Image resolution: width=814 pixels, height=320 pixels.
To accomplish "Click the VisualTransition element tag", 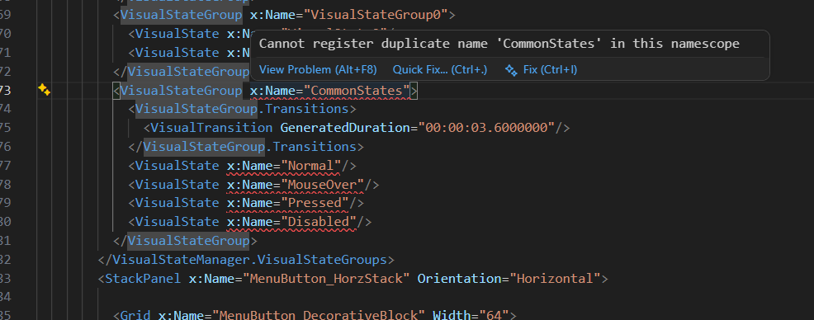I will [212, 128].
